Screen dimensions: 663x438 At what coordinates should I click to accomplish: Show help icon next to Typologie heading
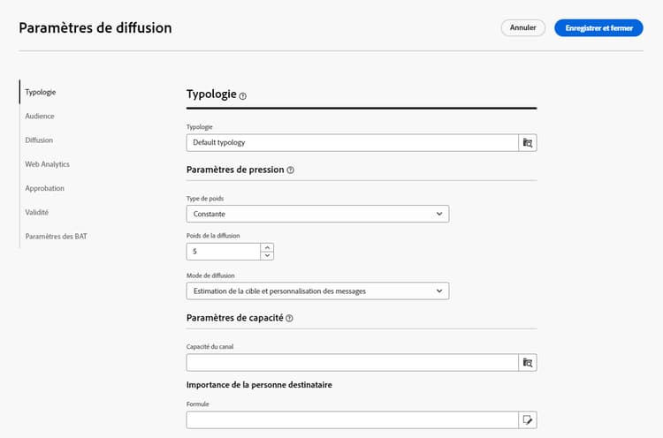tap(243, 96)
